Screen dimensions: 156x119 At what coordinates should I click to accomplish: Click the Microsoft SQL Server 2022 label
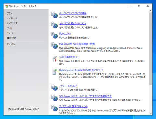click(23, 109)
